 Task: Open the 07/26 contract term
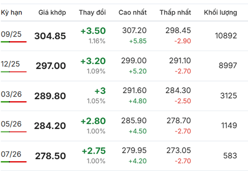pyautogui.click(x=11, y=154)
